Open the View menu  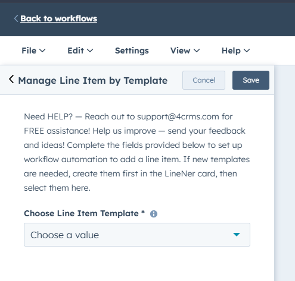185,50
